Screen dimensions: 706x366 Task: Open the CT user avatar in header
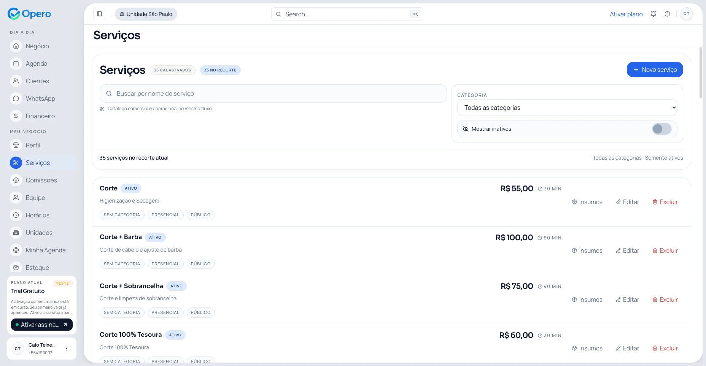pyautogui.click(x=686, y=14)
